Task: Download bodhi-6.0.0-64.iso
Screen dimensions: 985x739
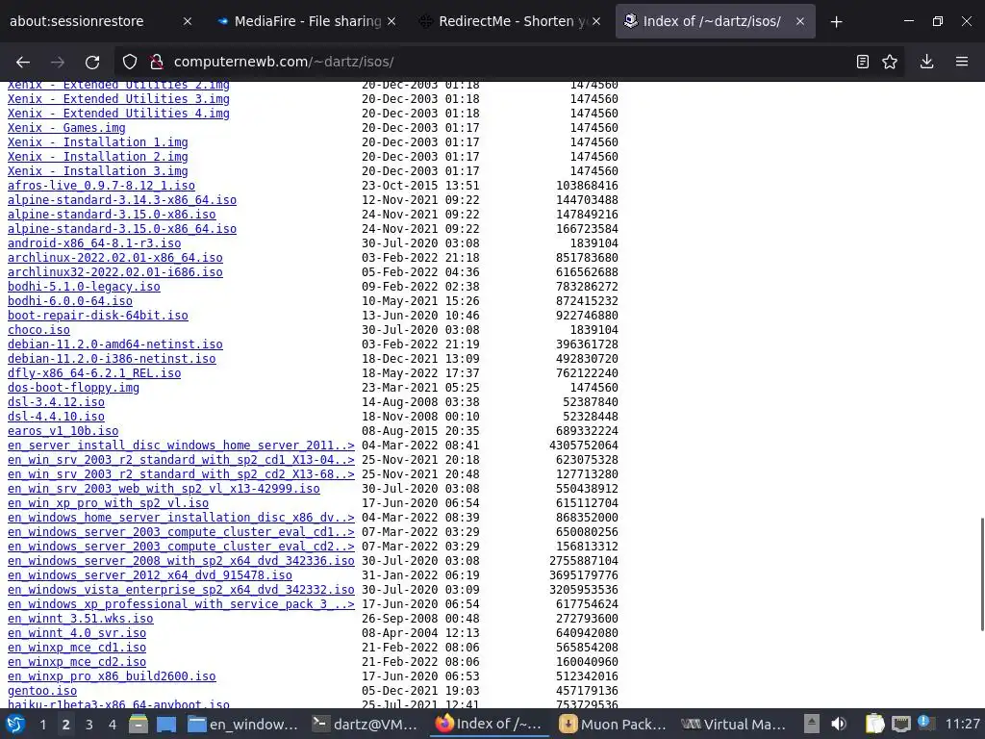Action: coord(69,301)
